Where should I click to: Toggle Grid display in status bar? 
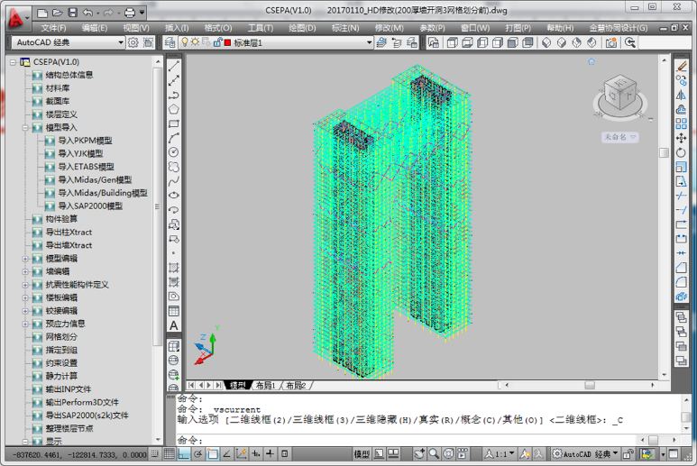169,453
